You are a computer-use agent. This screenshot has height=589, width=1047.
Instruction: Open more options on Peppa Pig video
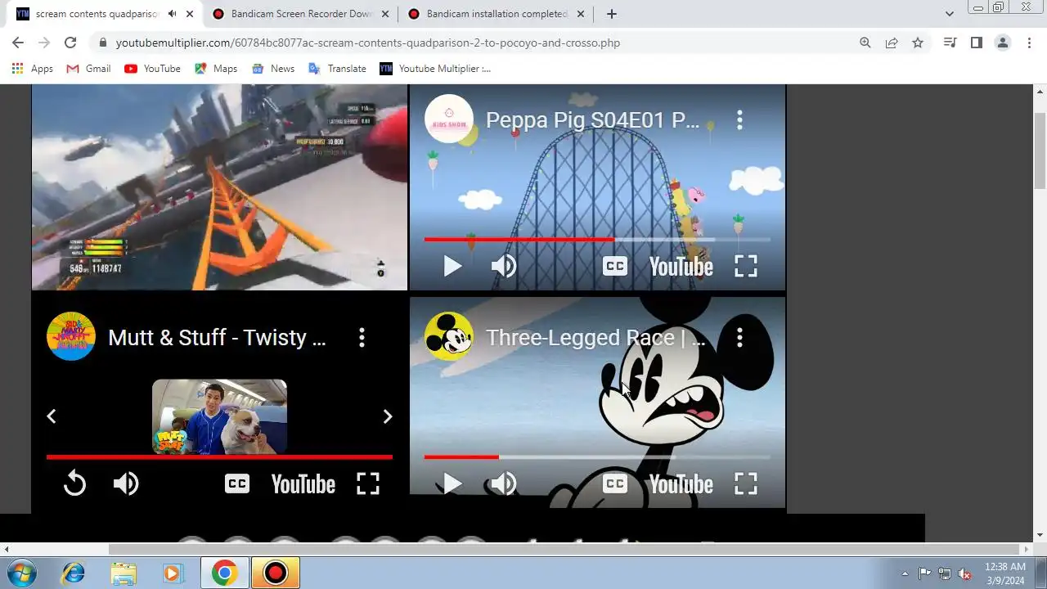[739, 120]
